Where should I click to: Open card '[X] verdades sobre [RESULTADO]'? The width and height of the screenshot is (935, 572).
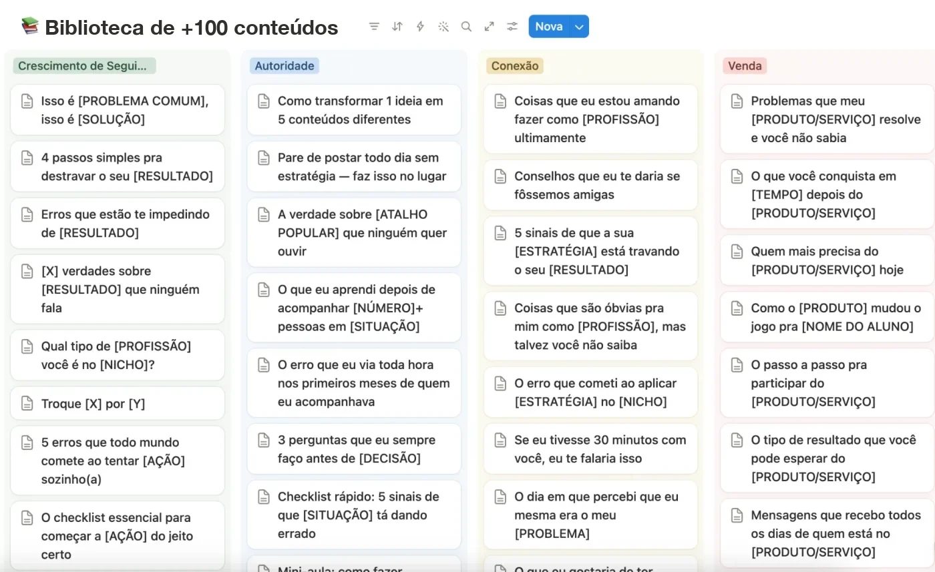(x=118, y=290)
